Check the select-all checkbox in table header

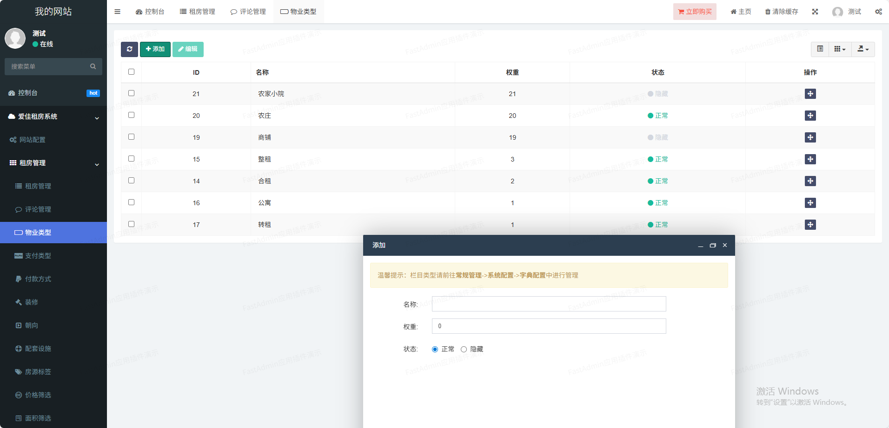tap(131, 72)
